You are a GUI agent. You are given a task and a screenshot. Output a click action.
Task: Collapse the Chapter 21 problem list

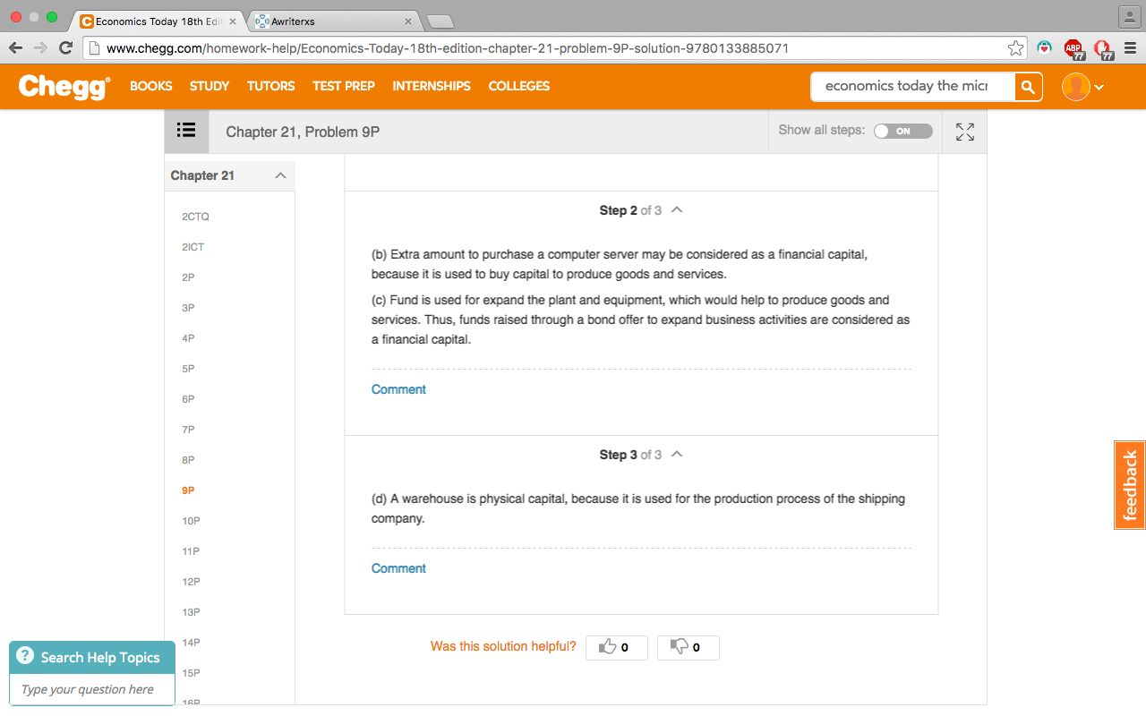tap(280, 175)
